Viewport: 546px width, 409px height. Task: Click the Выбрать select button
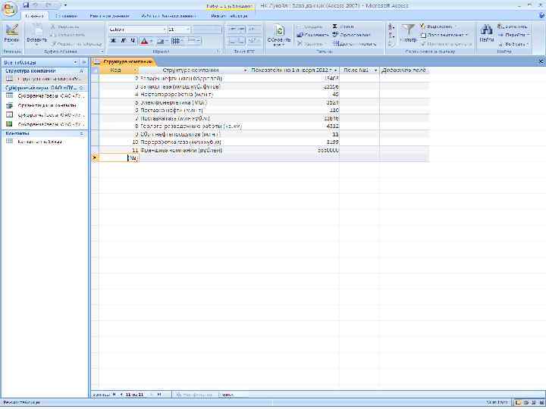tap(514, 44)
